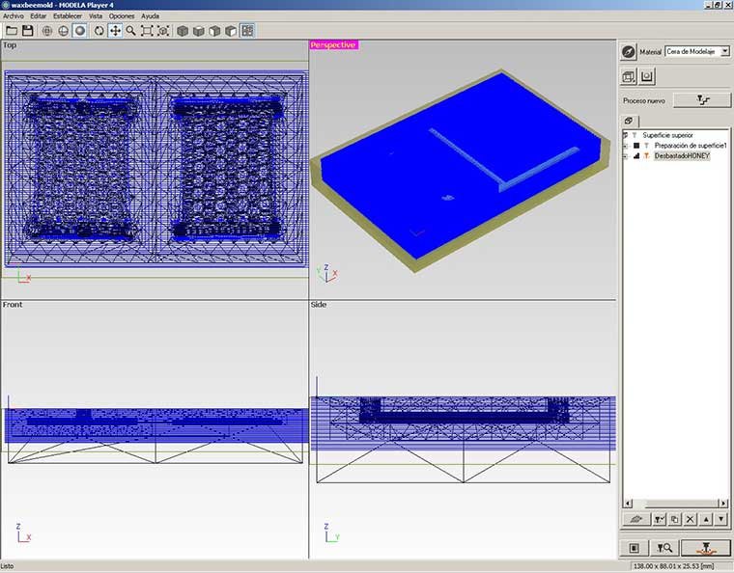Click the zoom-to-object dotted frame icon
The width and height of the screenshot is (734, 573).
163,31
